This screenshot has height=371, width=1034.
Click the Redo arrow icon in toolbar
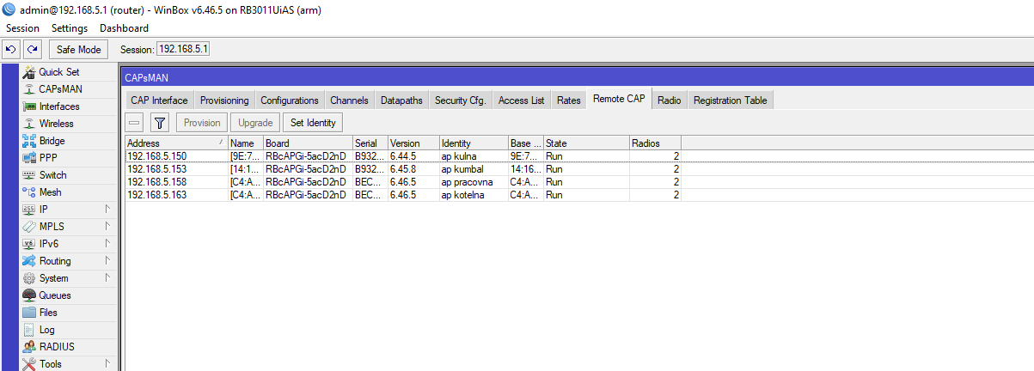(x=32, y=50)
